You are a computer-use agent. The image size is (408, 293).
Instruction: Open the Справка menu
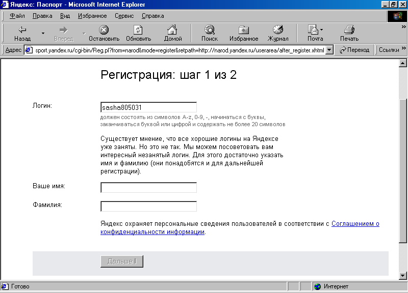(x=152, y=16)
